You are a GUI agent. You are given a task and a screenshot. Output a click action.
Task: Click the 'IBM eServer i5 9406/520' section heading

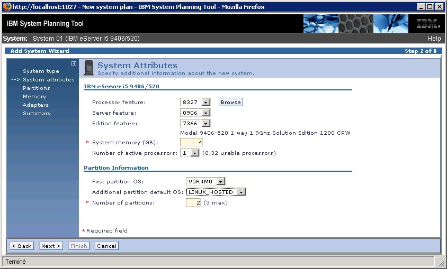[x=121, y=87]
